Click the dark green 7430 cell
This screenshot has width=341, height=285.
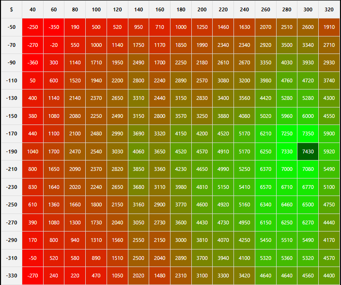pyautogui.click(x=308, y=151)
